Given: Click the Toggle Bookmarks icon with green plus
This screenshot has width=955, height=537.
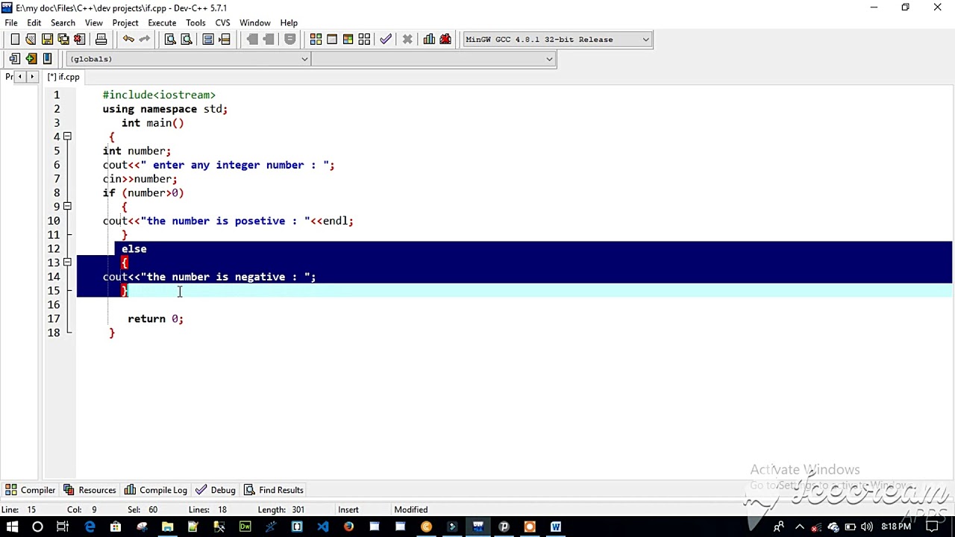Looking at the screenshot, I should [31, 59].
